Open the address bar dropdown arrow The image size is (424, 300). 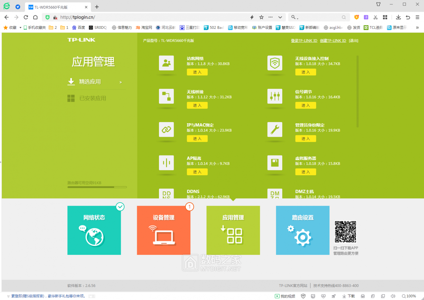pyautogui.click(x=280, y=17)
